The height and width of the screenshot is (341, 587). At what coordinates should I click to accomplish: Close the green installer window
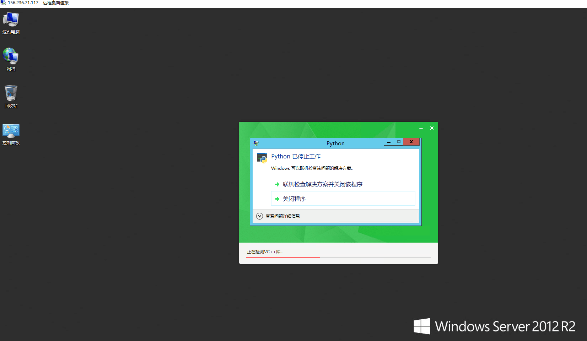pyautogui.click(x=432, y=128)
